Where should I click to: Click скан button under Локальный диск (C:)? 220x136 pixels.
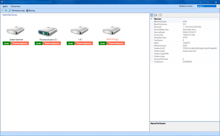pos(38,43)
